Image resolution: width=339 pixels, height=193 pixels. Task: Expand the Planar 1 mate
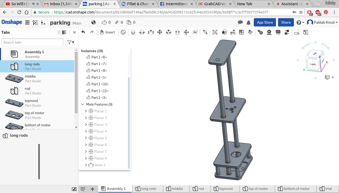click(86, 111)
